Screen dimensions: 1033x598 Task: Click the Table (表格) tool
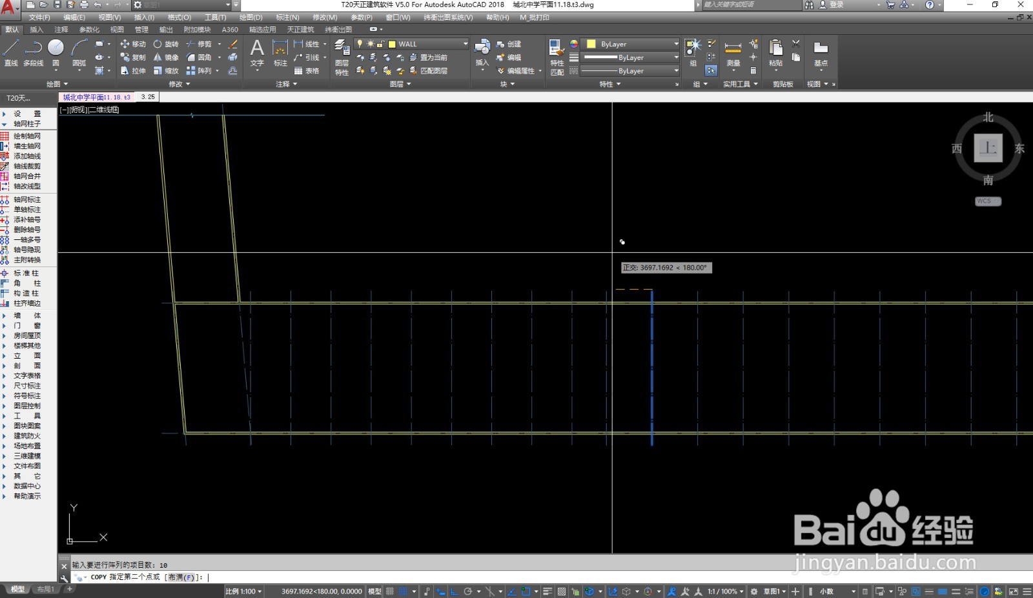[x=307, y=71]
